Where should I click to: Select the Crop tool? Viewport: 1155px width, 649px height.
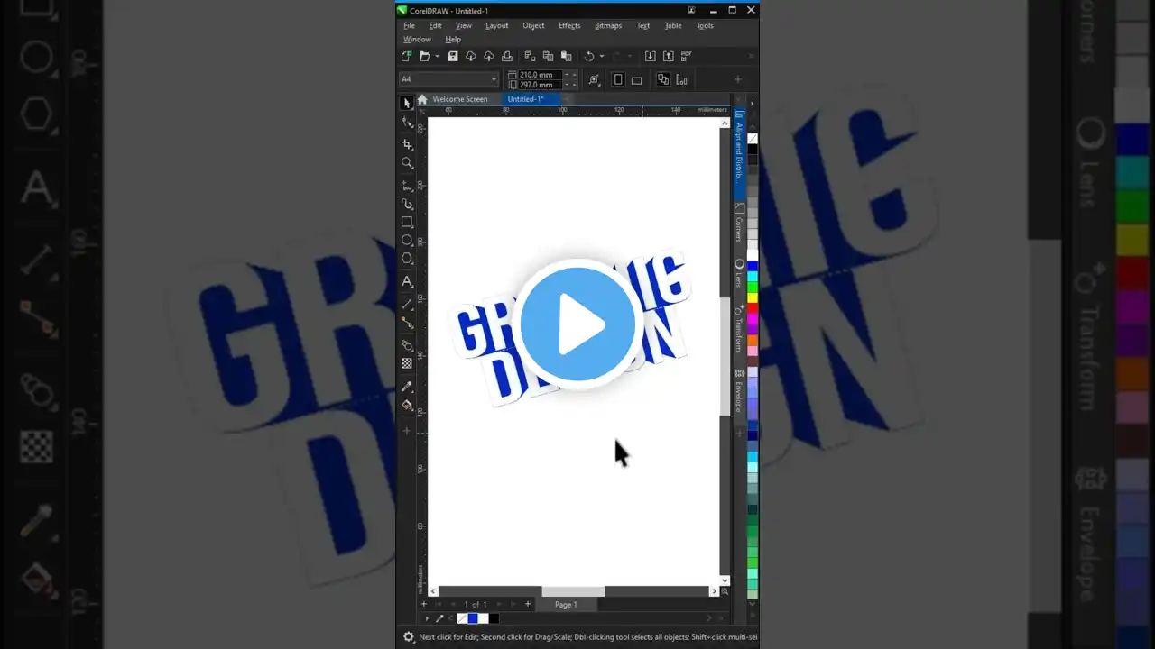pyautogui.click(x=407, y=144)
